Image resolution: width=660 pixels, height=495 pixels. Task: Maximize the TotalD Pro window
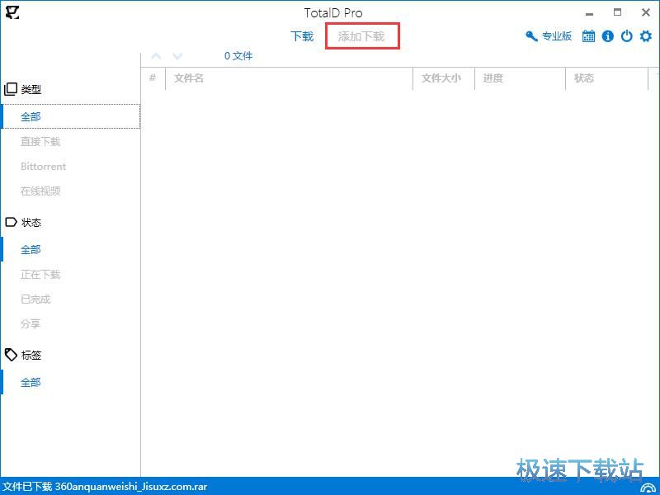click(617, 12)
